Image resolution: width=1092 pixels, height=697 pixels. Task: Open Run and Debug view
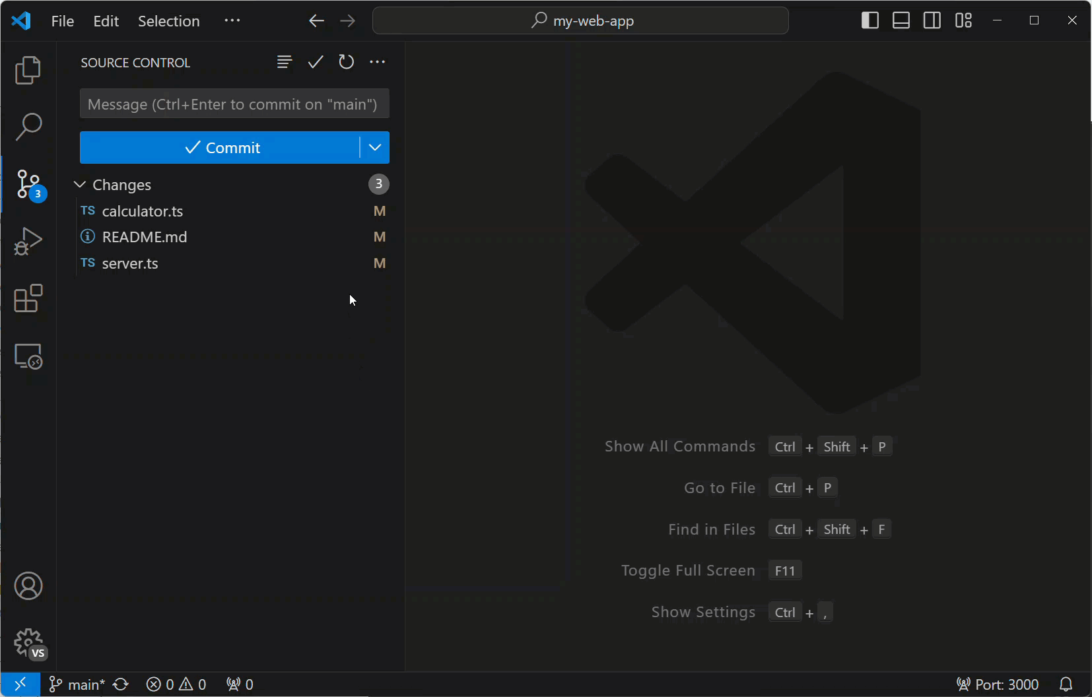tap(28, 242)
